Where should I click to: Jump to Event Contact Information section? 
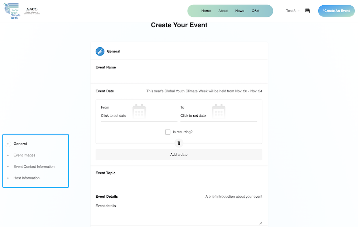34,167
